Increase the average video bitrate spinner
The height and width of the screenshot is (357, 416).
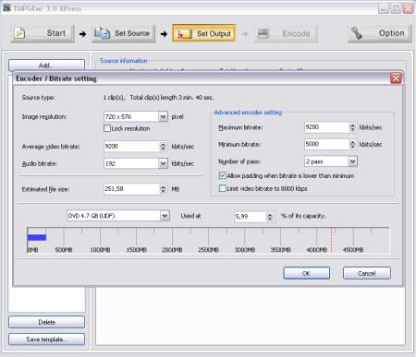coord(163,144)
